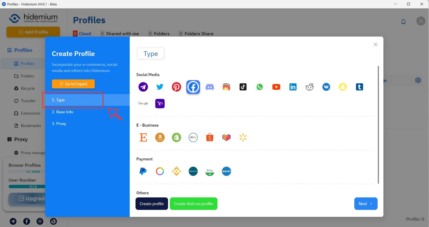Open Profiles item in sidebar
The image size is (429, 227).
(23, 64)
